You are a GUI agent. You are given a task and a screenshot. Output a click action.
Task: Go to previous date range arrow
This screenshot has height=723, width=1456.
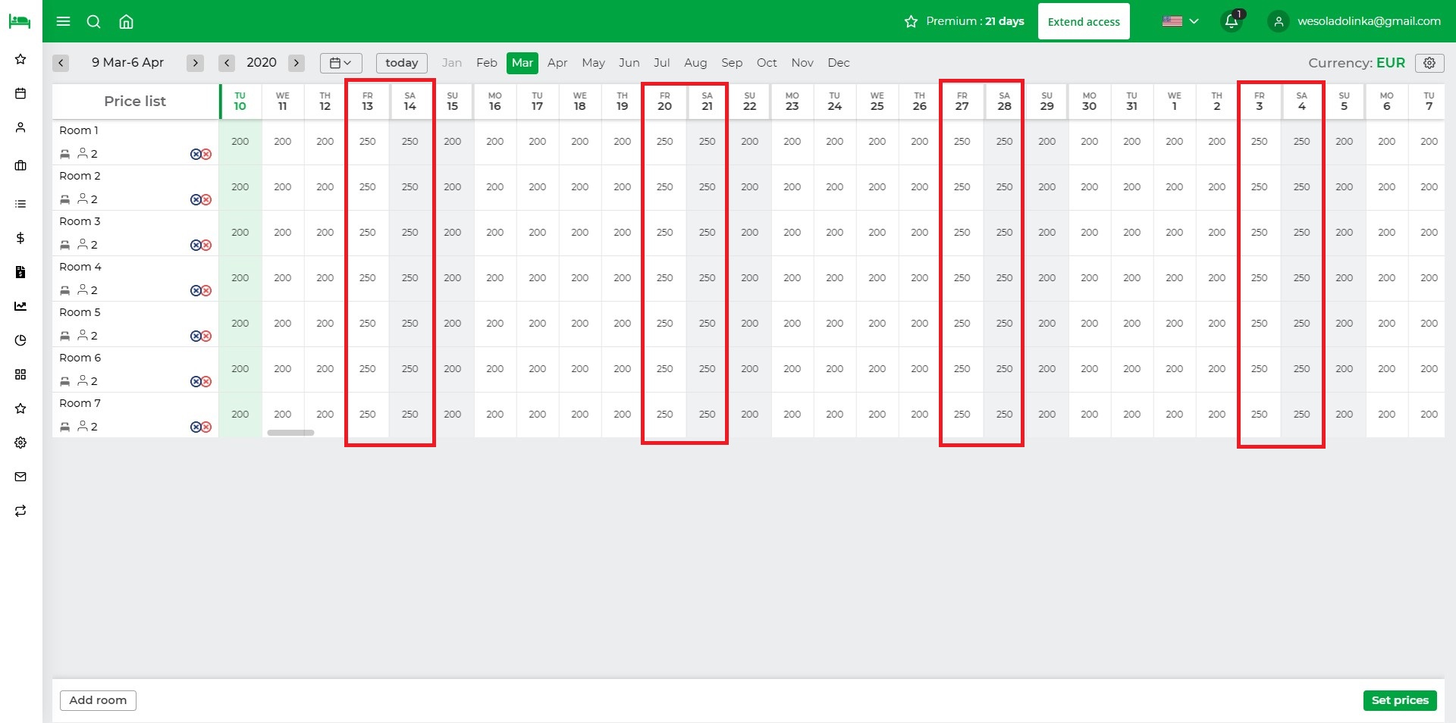(x=61, y=63)
